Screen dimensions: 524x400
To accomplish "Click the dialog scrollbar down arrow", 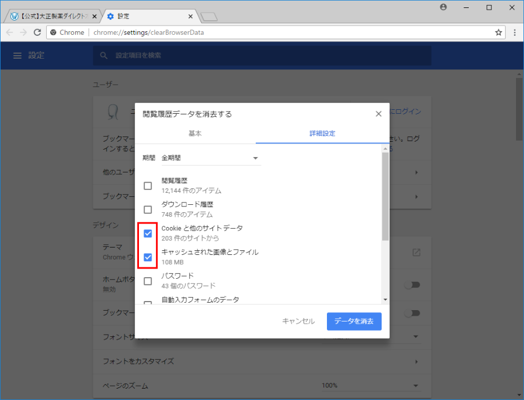I will 386,300.
